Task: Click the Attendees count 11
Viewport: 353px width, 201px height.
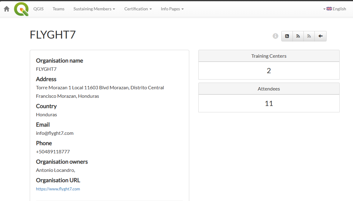Action: click(x=269, y=103)
